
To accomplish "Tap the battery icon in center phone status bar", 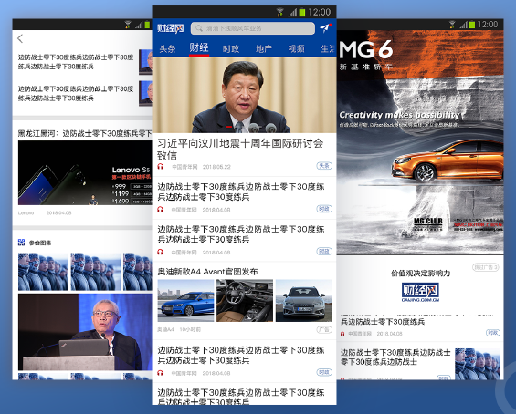I will click(302, 13).
